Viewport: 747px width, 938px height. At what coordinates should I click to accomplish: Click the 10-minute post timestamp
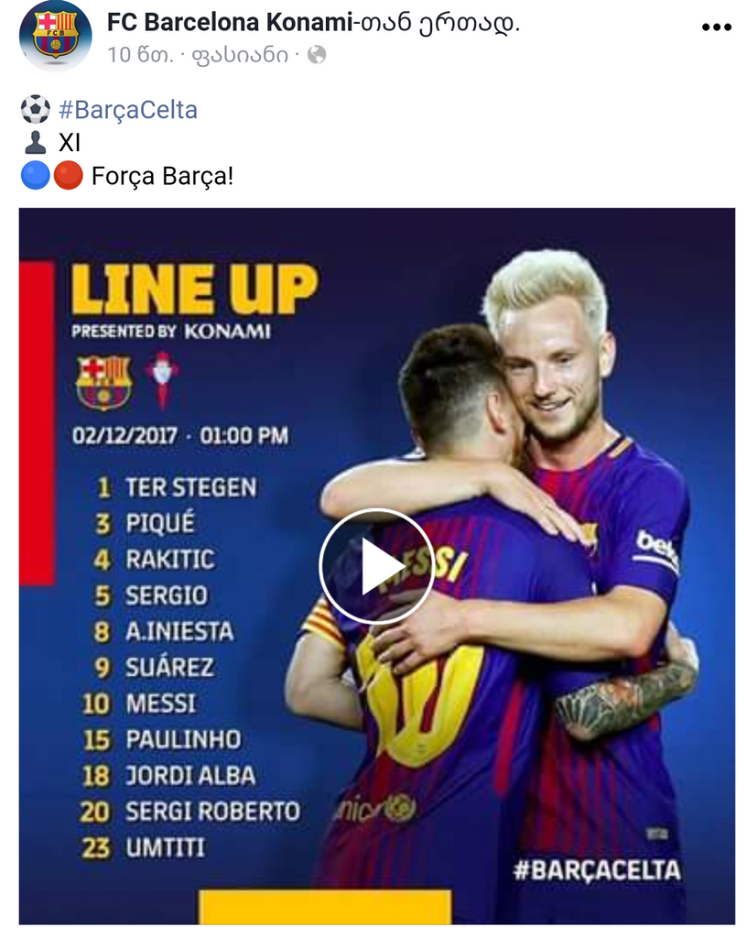point(140,55)
